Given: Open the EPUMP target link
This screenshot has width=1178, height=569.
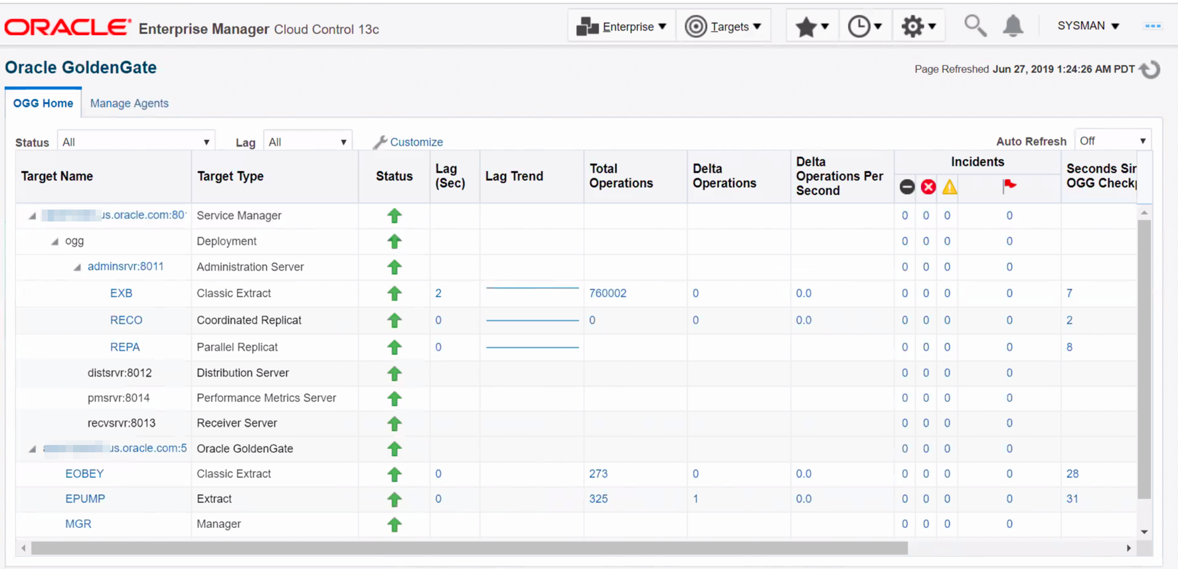Looking at the screenshot, I should click(x=85, y=499).
